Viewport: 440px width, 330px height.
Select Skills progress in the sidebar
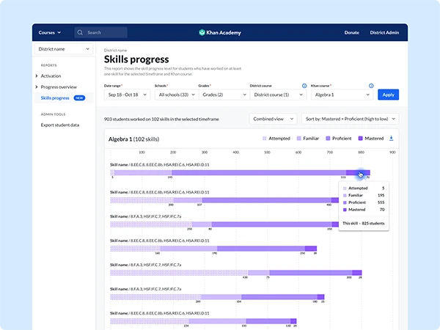pos(55,98)
